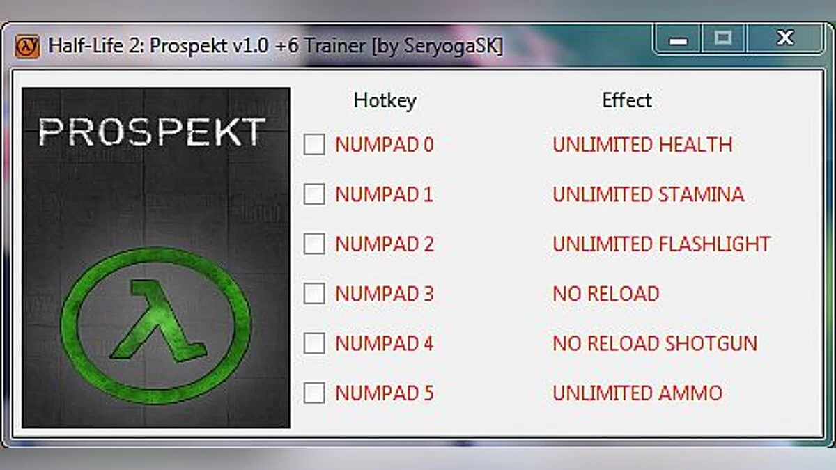Click the UNLIMITED FLASHLIGHT effect text
836x470 pixels.
point(662,244)
